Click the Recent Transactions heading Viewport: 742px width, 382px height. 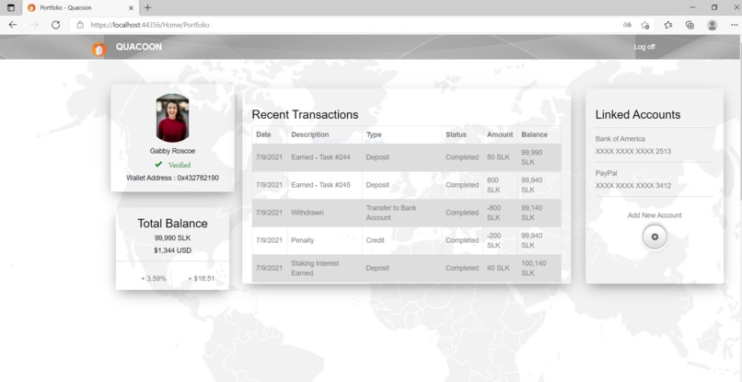305,114
